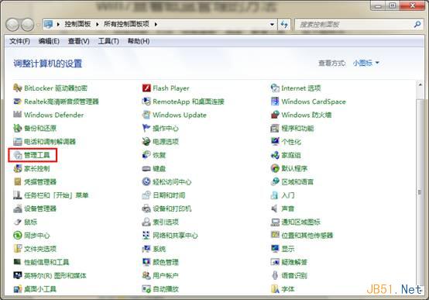Open the Windows Defender icon

[18, 115]
